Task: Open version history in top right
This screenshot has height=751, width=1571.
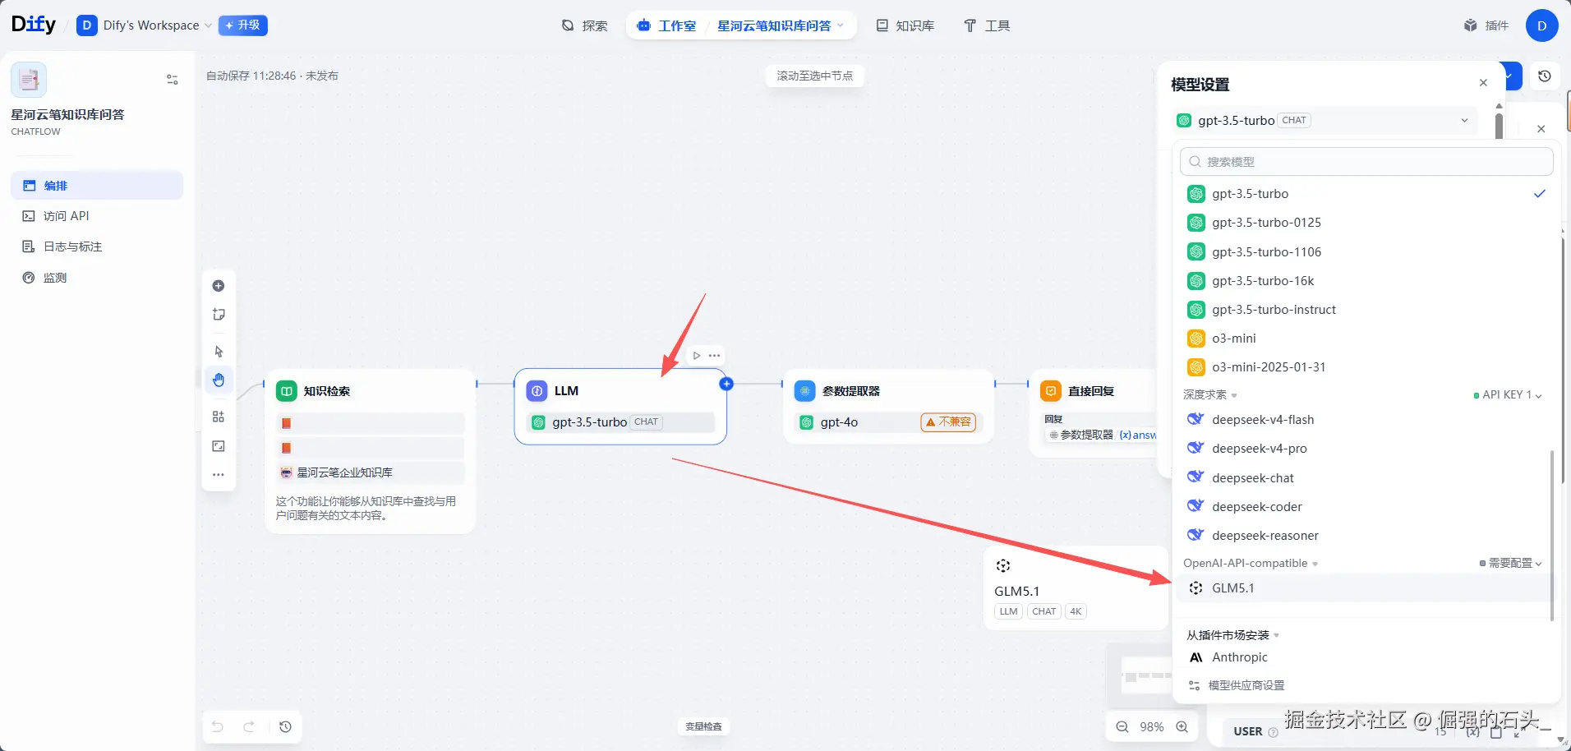Action: coord(1545,76)
